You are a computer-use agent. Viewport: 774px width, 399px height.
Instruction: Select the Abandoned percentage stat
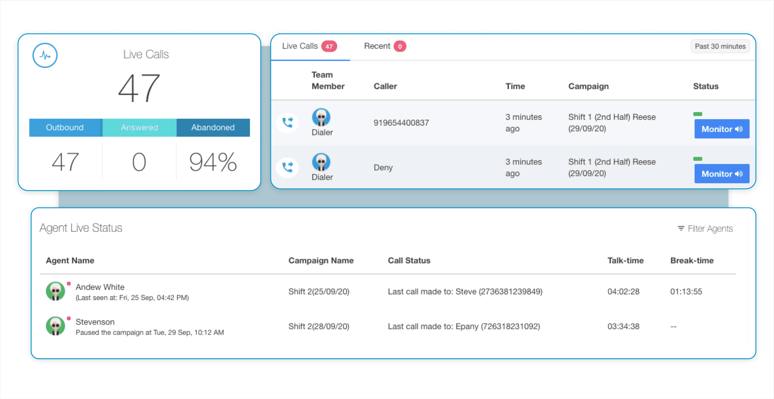coord(212,161)
